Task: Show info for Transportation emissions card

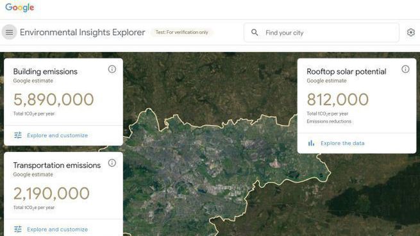Action: tap(112, 163)
